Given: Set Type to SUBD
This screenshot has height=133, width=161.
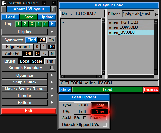Looking at the screenshot, I should pyautogui.click(x=82, y=105).
